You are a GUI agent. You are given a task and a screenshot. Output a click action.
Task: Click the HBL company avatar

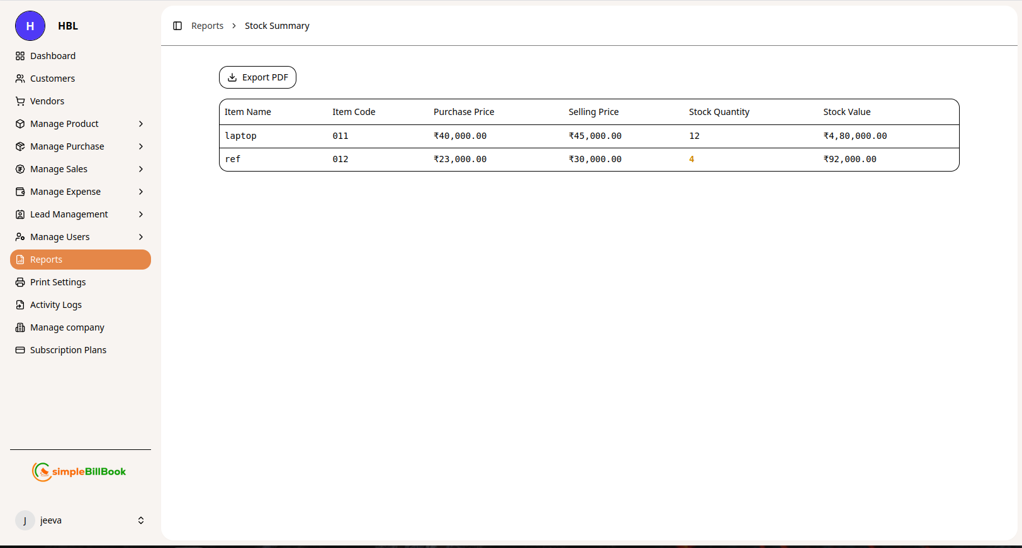30,26
